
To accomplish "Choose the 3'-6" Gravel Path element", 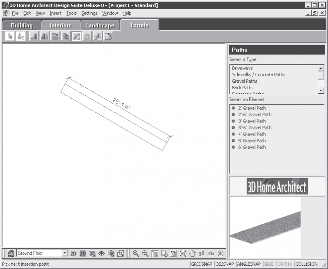I will (x=251, y=127).
